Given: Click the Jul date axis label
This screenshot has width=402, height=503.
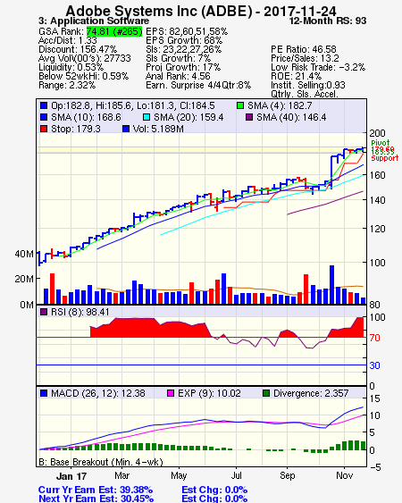Looking at the screenshot, I should click(x=237, y=475).
